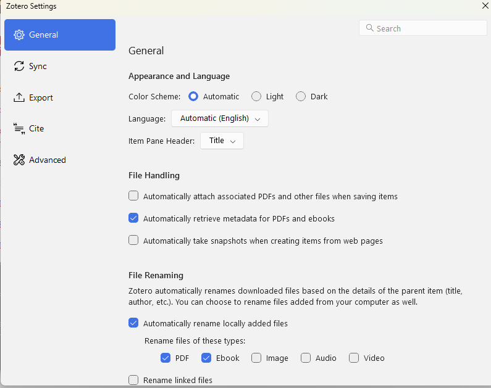Select the Automatic color scheme
This screenshot has height=388, width=491.
[x=193, y=96]
